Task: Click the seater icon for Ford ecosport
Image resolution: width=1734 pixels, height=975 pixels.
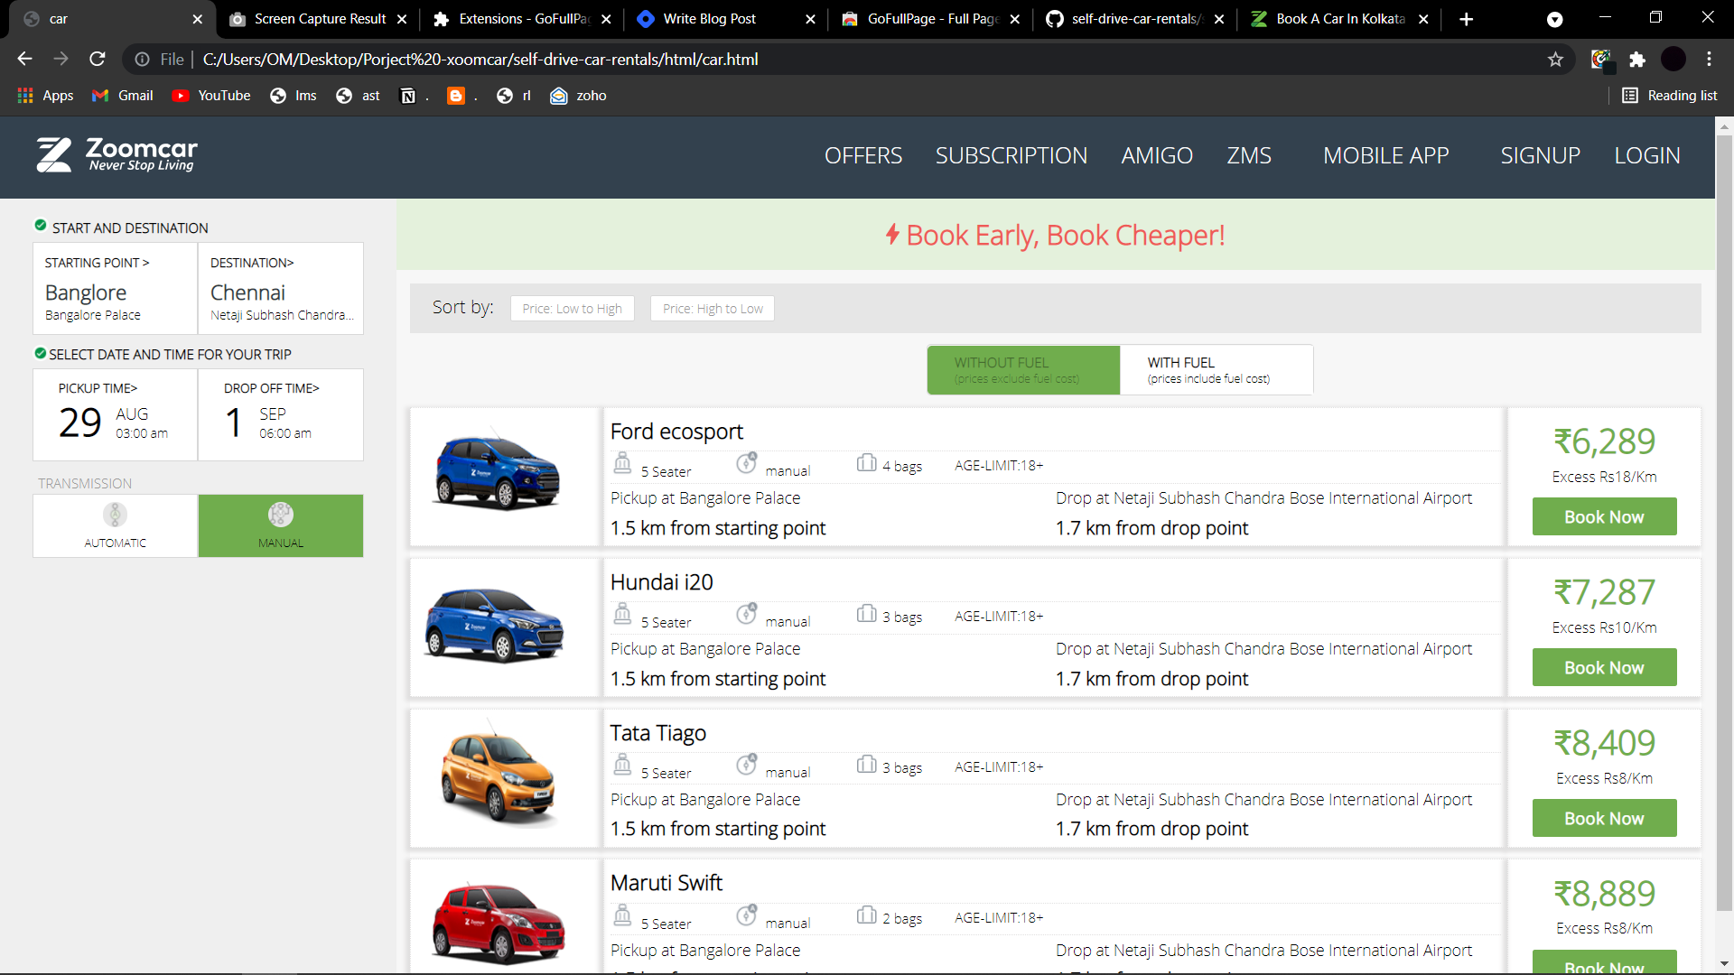Action: pos(622,464)
